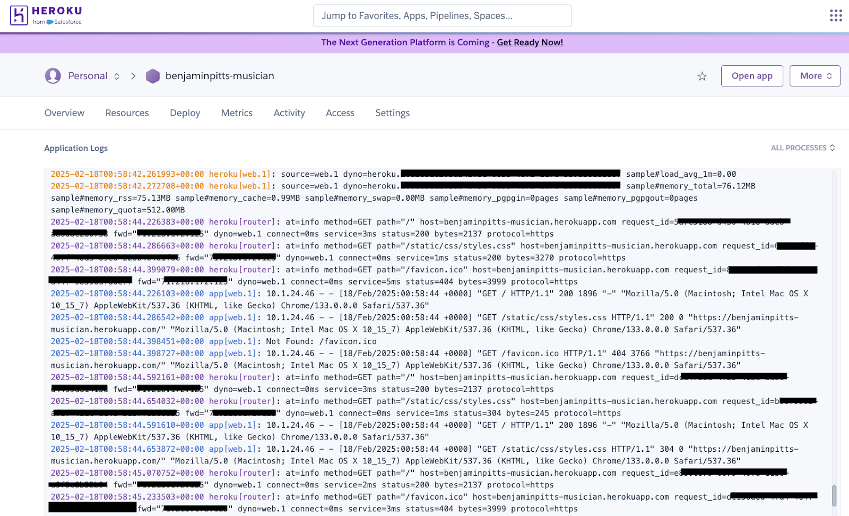Switch to the Overview tab

click(x=64, y=113)
